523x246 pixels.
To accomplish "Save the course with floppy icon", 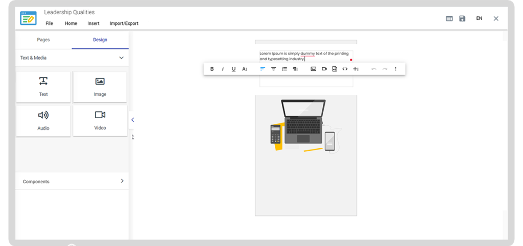I will [462, 19].
